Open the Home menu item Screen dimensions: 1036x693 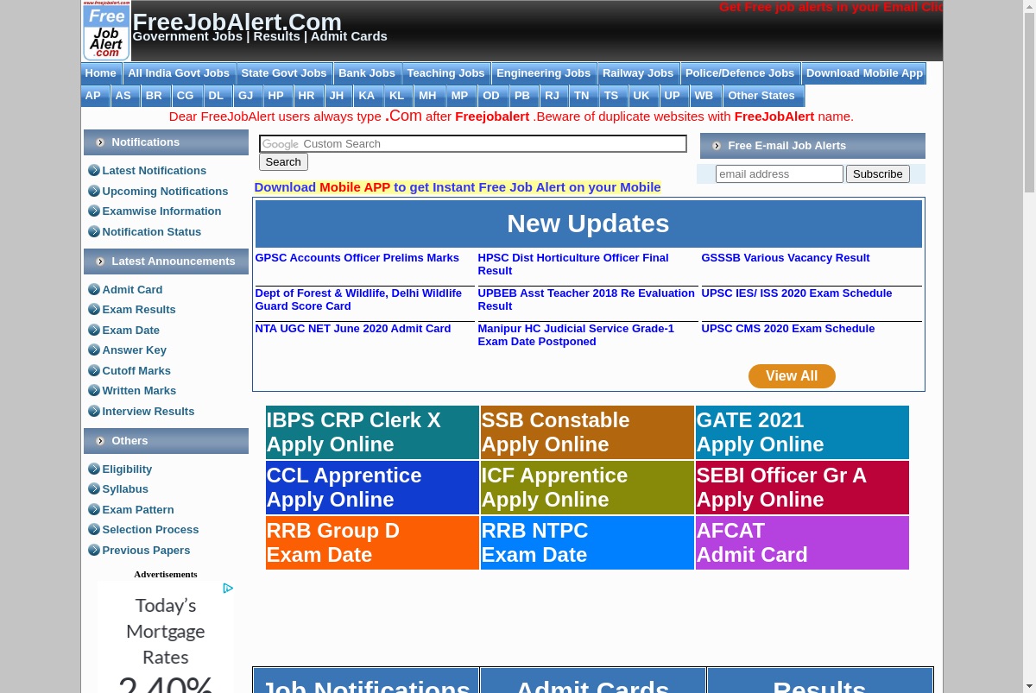tap(101, 73)
